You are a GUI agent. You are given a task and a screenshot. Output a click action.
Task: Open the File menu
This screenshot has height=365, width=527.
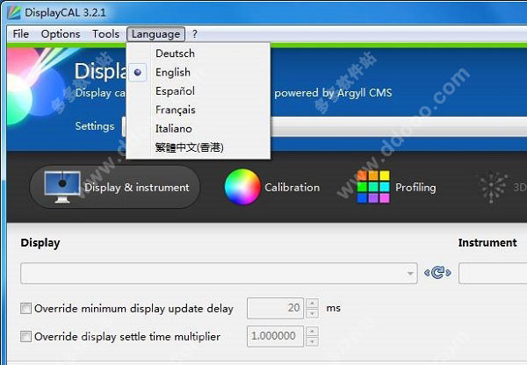pos(21,34)
